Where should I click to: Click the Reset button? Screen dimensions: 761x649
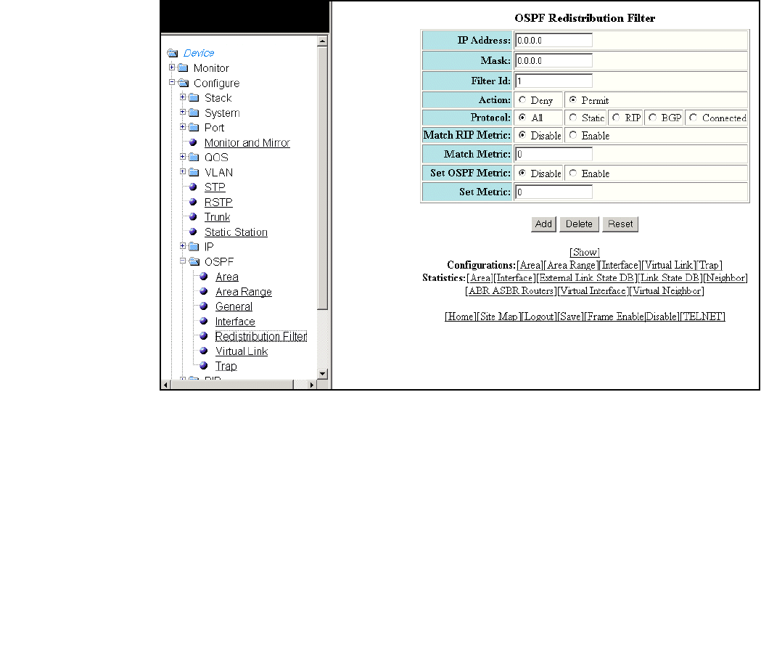[620, 224]
